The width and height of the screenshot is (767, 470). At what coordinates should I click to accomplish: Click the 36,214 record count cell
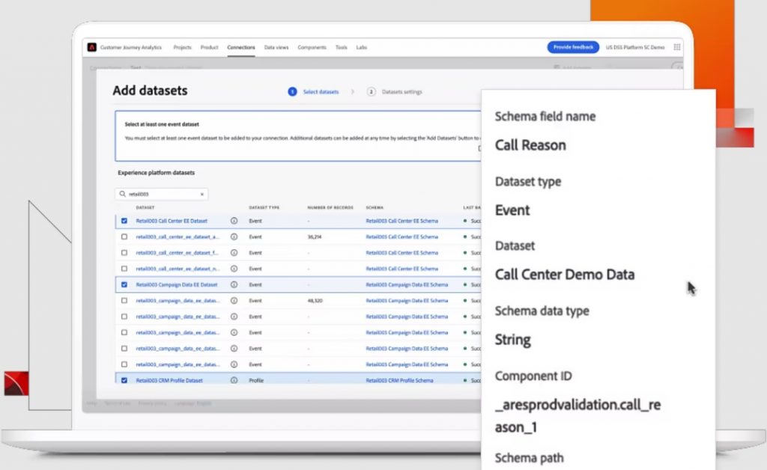315,237
